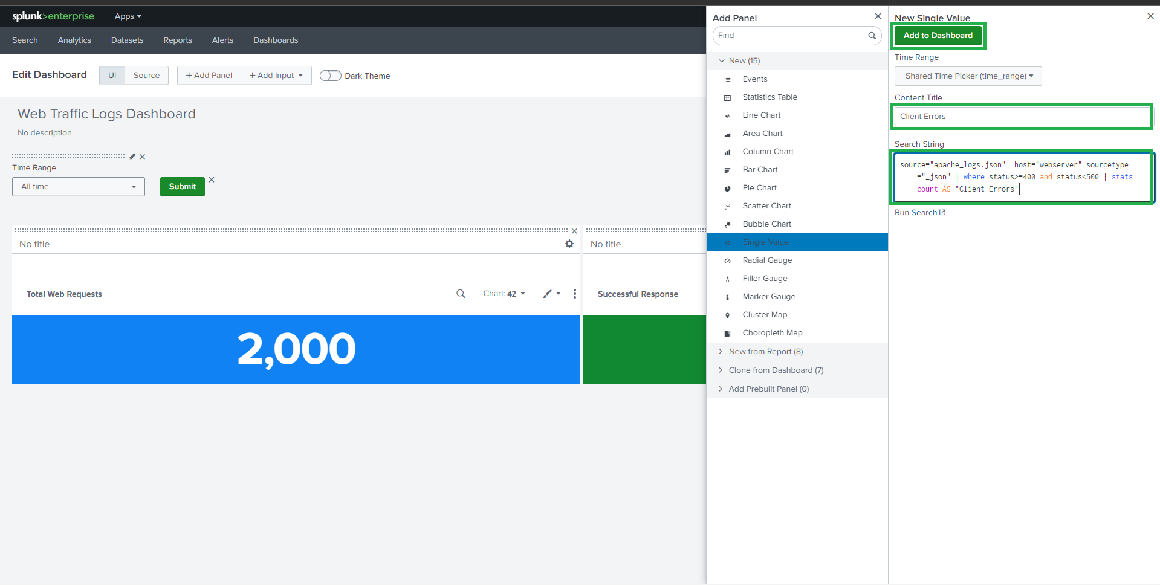
Task: Click the magnifier icon in Find box
Action: point(872,36)
